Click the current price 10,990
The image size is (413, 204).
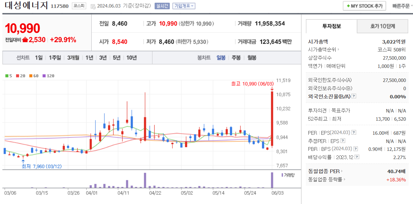(x=23, y=28)
